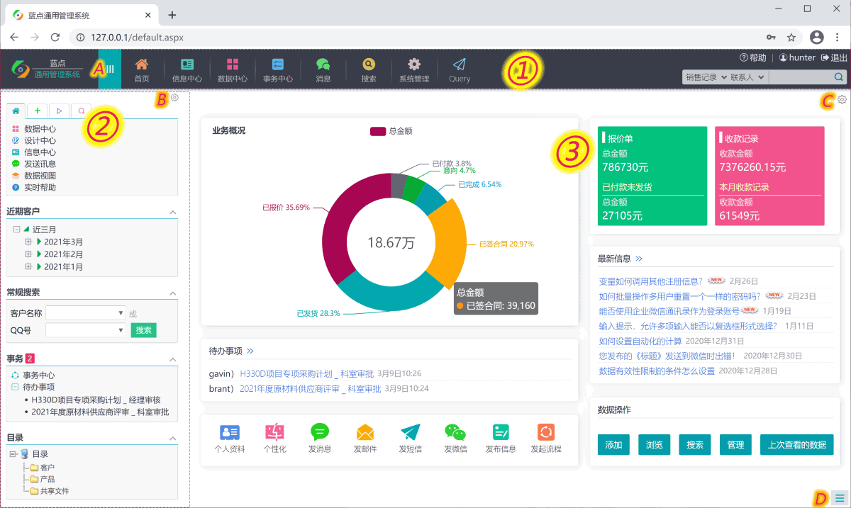Collapse the 近三月 tree node

coord(17,230)
